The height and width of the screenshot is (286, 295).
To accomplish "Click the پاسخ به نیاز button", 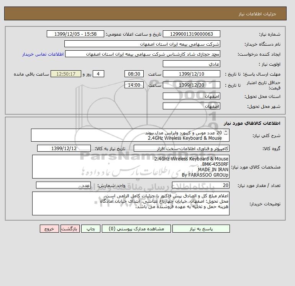I will click(201, 228).
